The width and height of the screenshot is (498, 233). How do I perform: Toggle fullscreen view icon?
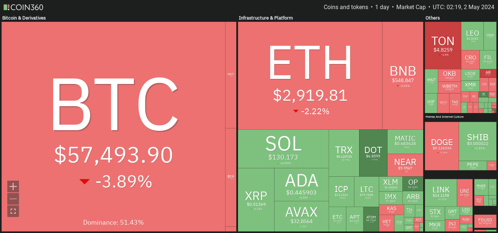coord(13,211)
